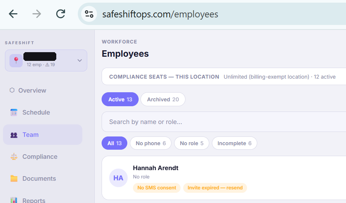Switch to the Archived 20 tab

click(x=163, y=99)
